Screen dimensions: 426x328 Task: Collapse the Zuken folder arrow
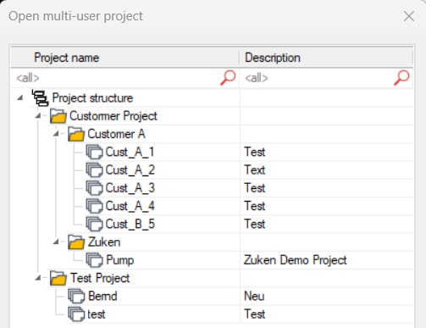(56, 242)
